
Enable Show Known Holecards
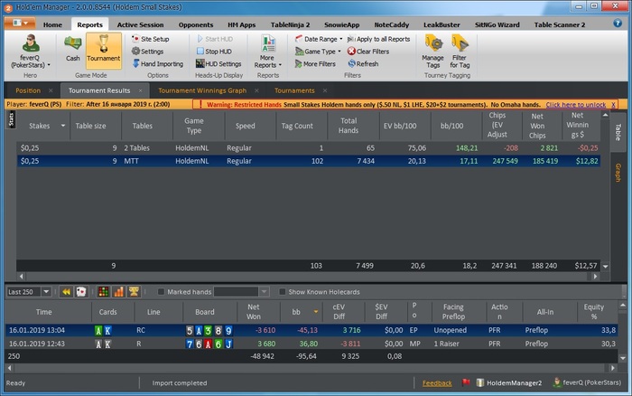(282, 292)
